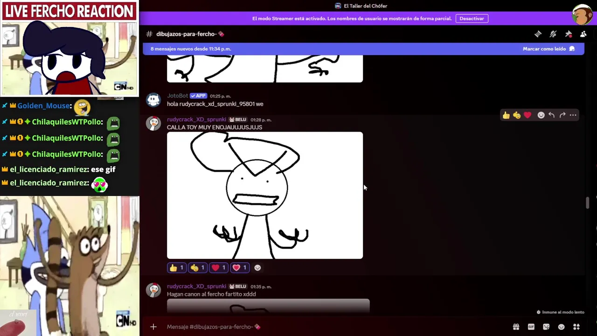
Task: Open the partially visible drawing image at top
Action: (265, 69)
